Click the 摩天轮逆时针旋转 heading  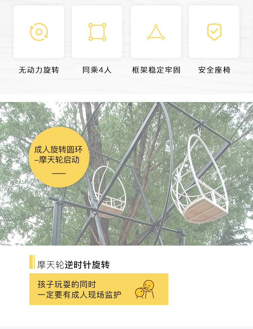tap(73, 265)
